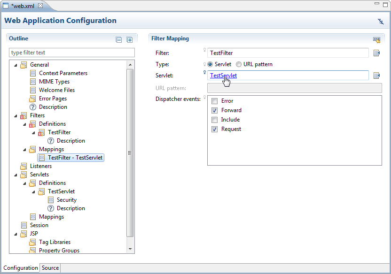Uncheck the Request dispatcher event
The width and height of the screenshot is (391, 274).
coord(214,129)
